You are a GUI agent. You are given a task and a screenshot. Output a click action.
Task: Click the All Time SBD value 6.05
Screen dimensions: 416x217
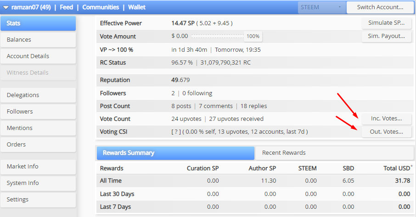coord(348,181)
